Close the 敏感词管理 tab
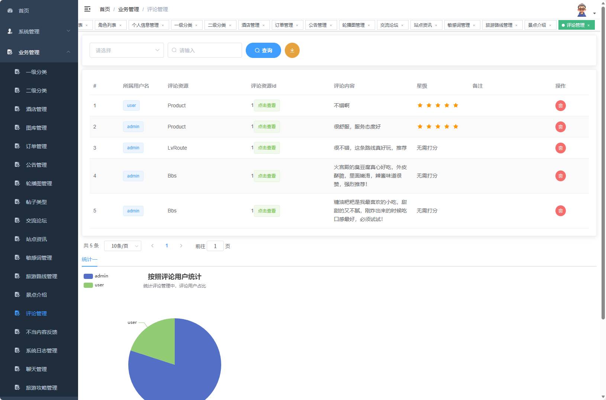606x400 pixels. pyautogui.click(x=474, y=25)
